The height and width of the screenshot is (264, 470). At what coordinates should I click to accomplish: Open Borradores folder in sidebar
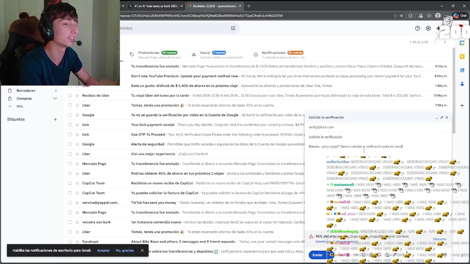coord(26,91)
